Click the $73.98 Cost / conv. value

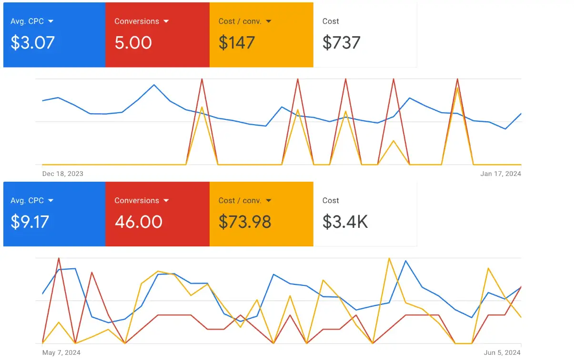[245, 222]
